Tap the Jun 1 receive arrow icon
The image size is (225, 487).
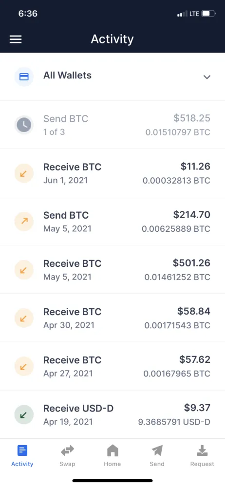tap(24, 173)
